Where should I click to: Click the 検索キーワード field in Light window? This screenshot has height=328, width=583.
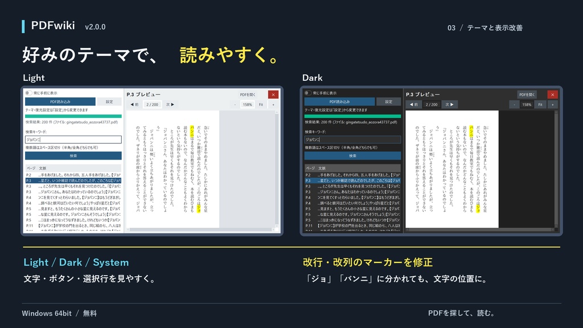[x=73, y=140]
